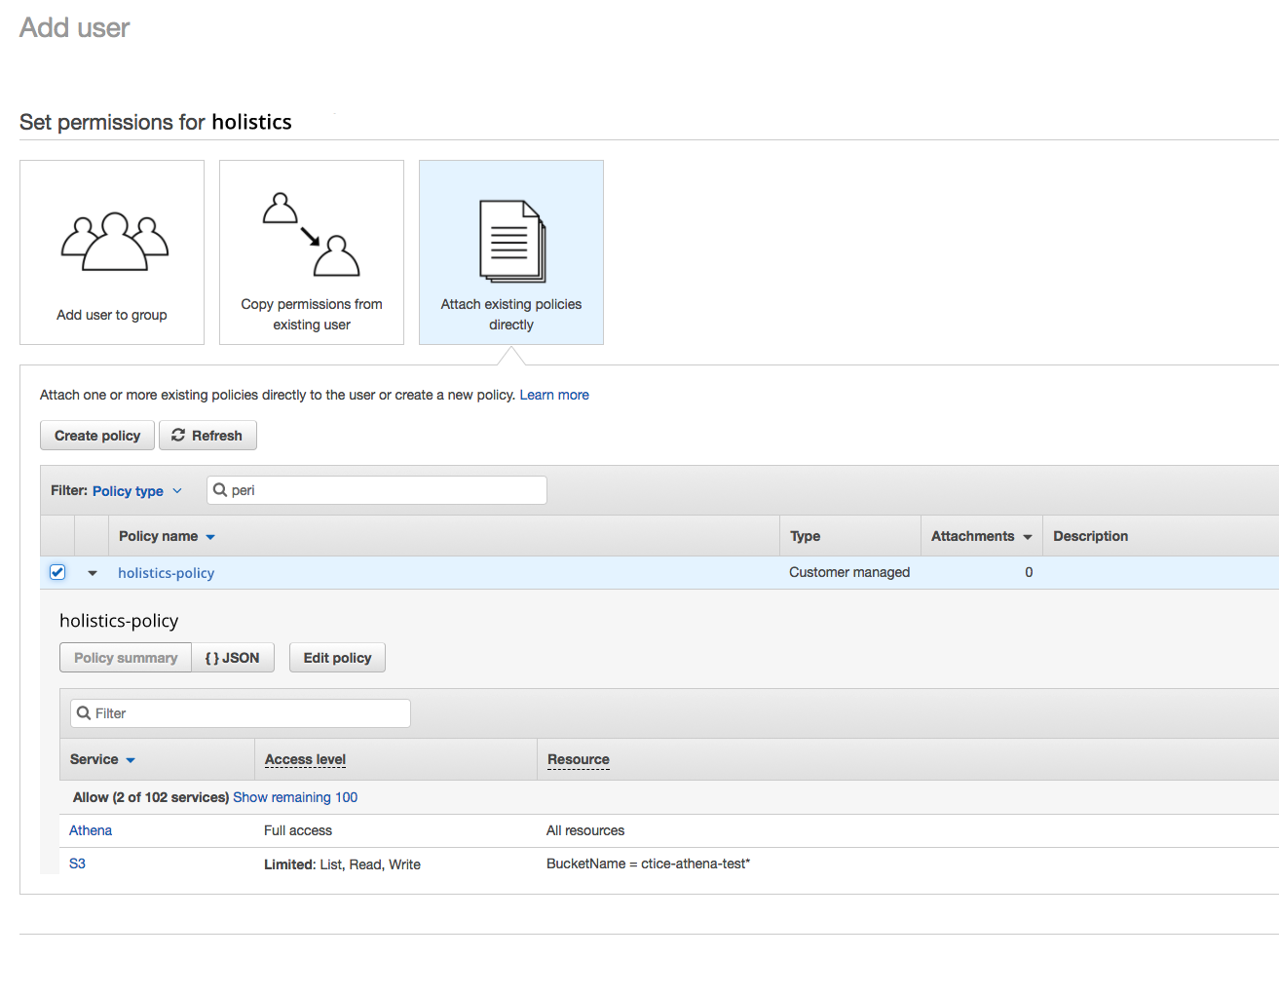Image resolution: width=1279 pixels, height=997 pixels.
Task: Uncheck the holistics-policy checkbox
Action: [x=57, y=572]
